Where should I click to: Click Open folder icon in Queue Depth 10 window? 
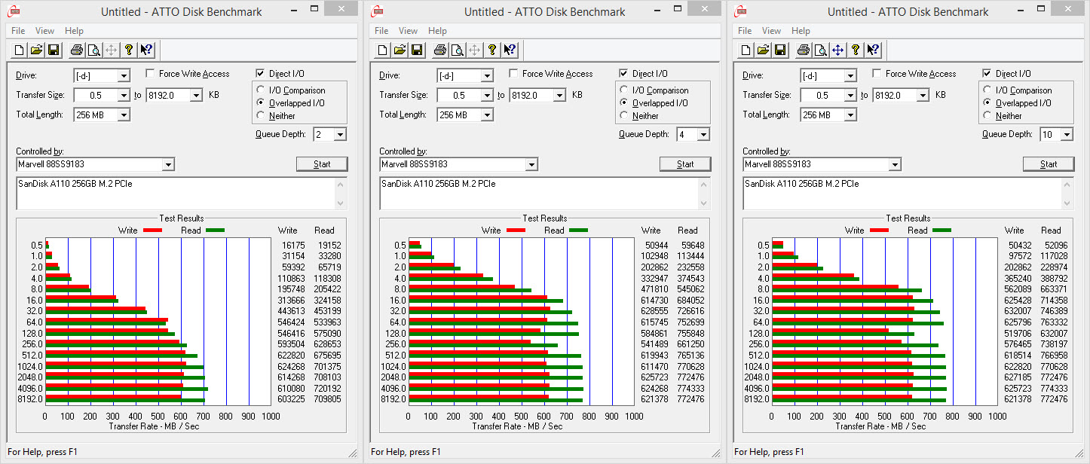point(763,50)
